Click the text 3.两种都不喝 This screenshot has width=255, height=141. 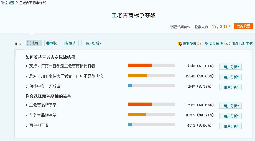[x=37, y=125]
